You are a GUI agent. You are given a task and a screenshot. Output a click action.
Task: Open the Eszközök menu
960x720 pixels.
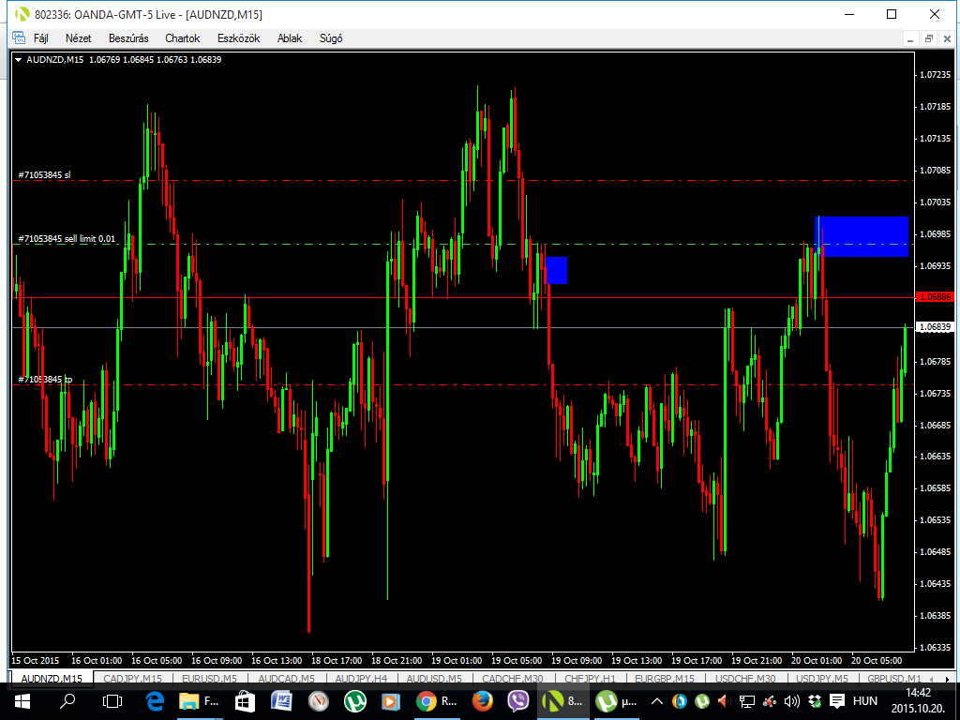238,38
